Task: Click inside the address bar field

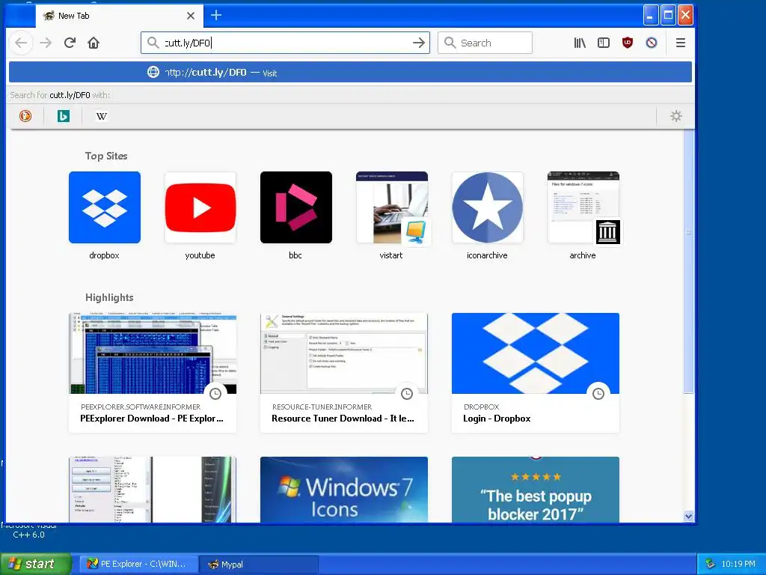Action: point(285,43)
